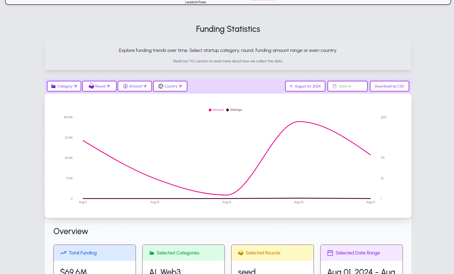The width and height of the screenshot is (454, 274).
Task: Click the Date to input field
Action: tap(348, 86)
